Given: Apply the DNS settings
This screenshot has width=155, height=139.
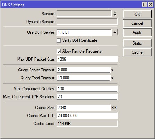Looking at the screenshot, I should tap(137, 32).
